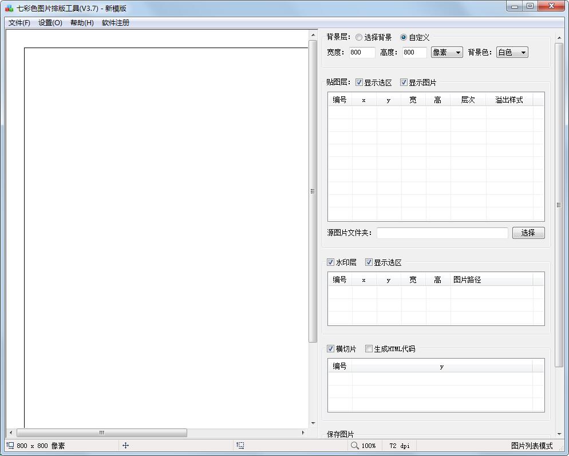The width and height of the screenshot is (569, 456).
Task: Click the 图片路径 column header in 水印层 table
Action: (492, 280)
